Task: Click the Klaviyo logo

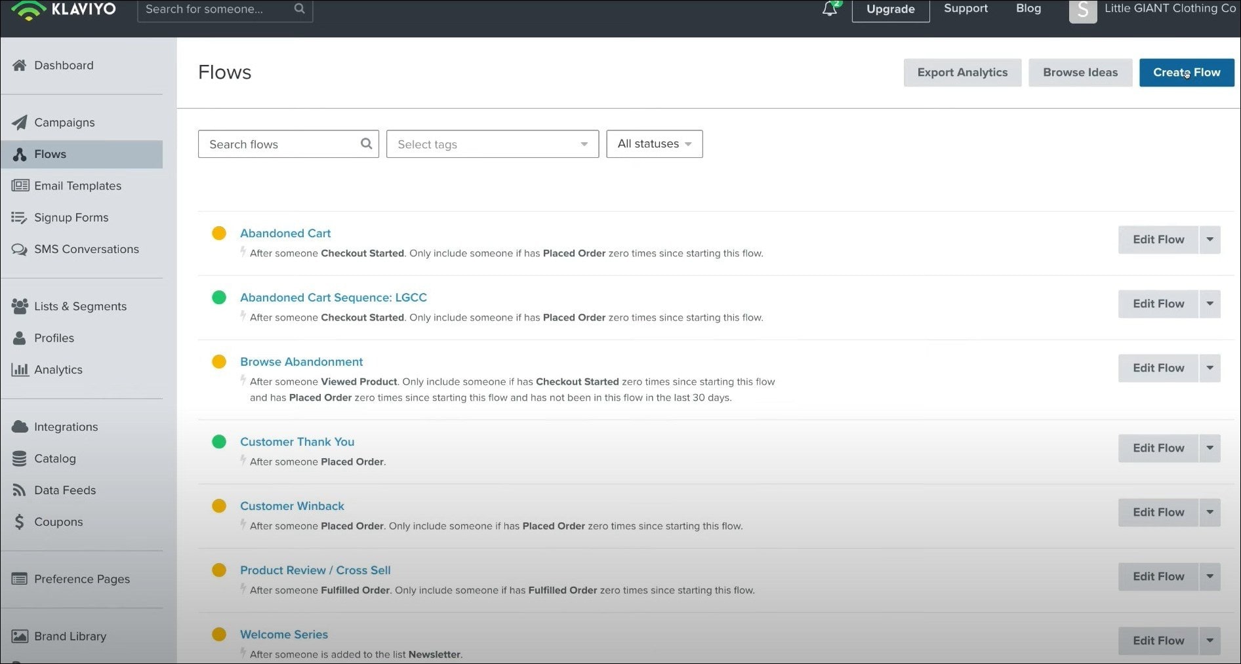Action: point(64,10)
